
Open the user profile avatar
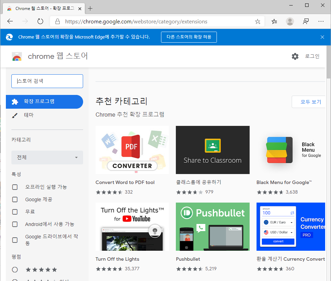(x=290, y=21)
